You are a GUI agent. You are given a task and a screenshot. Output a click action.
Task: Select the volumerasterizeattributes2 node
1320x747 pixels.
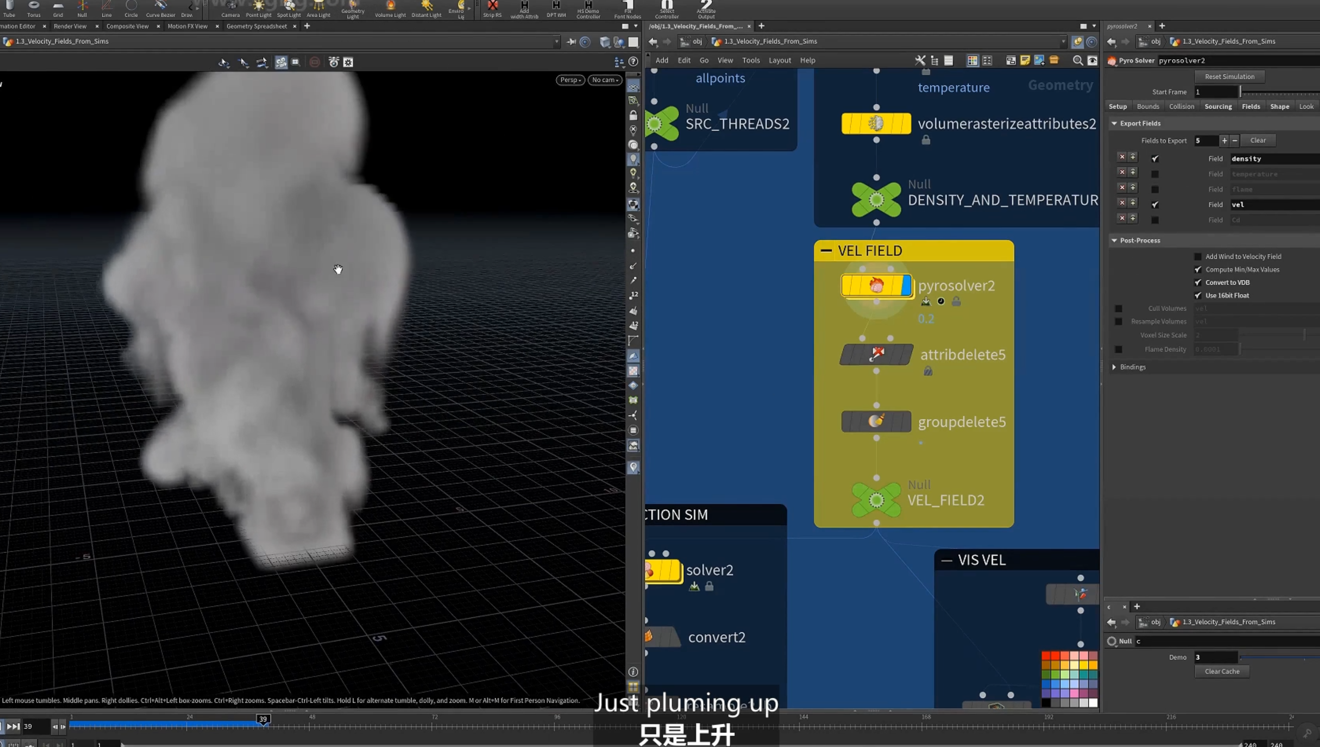coord(876,123)
